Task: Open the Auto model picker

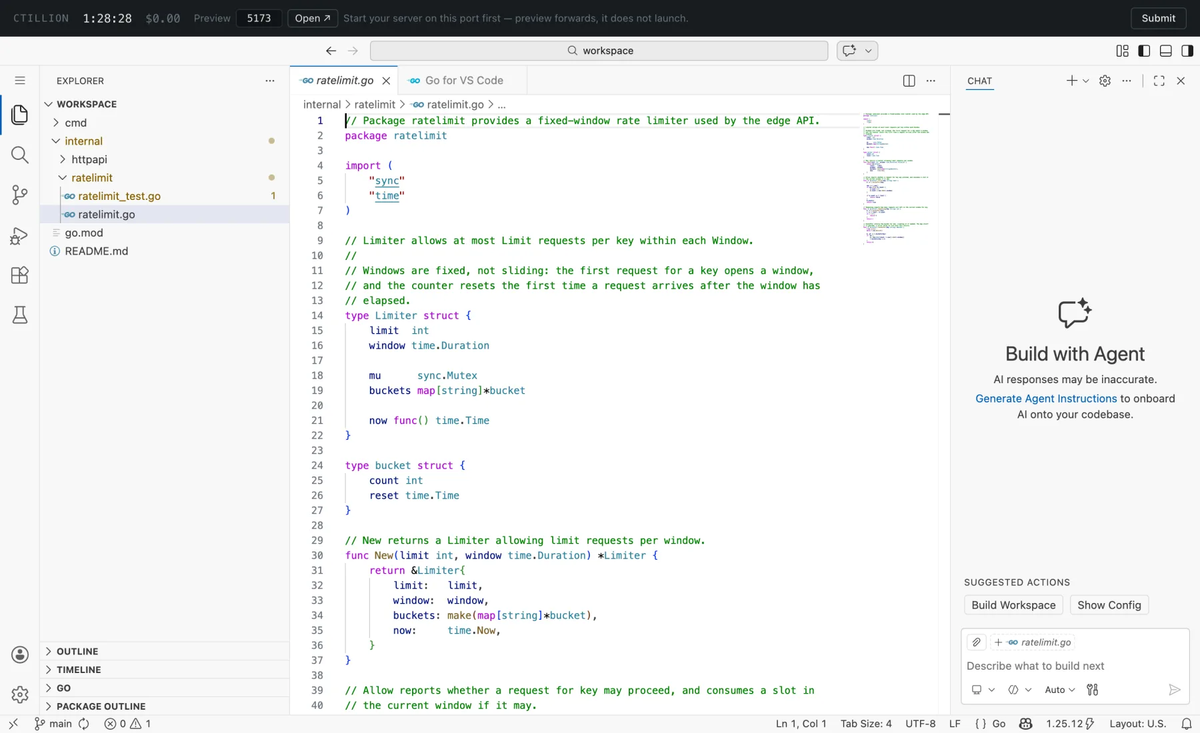Action: (1059, 690)
